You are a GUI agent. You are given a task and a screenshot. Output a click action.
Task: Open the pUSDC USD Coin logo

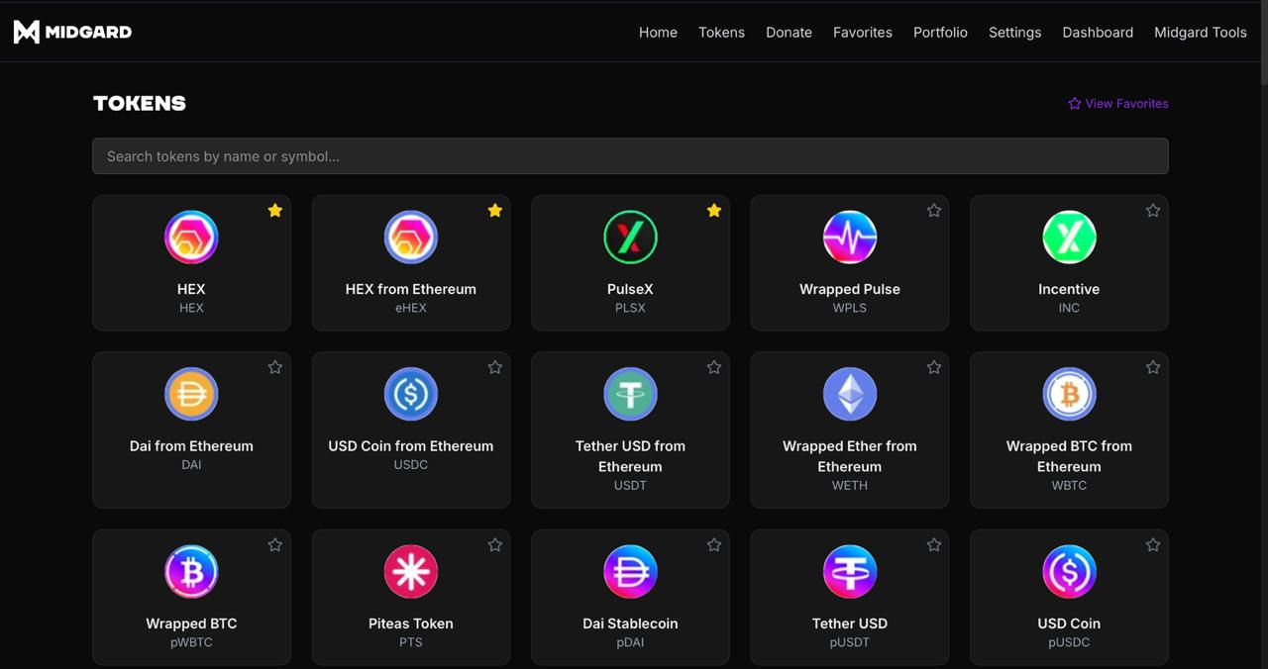click(1069, 572)
